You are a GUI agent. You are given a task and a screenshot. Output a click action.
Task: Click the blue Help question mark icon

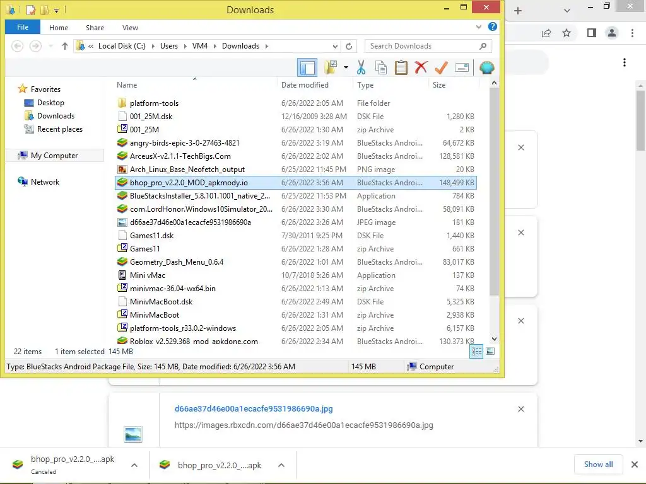tap(492, 26)
